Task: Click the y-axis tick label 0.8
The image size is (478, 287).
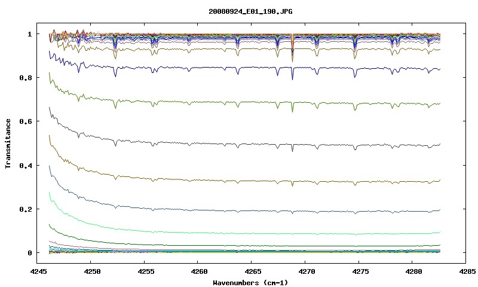Action: point(26,78)
